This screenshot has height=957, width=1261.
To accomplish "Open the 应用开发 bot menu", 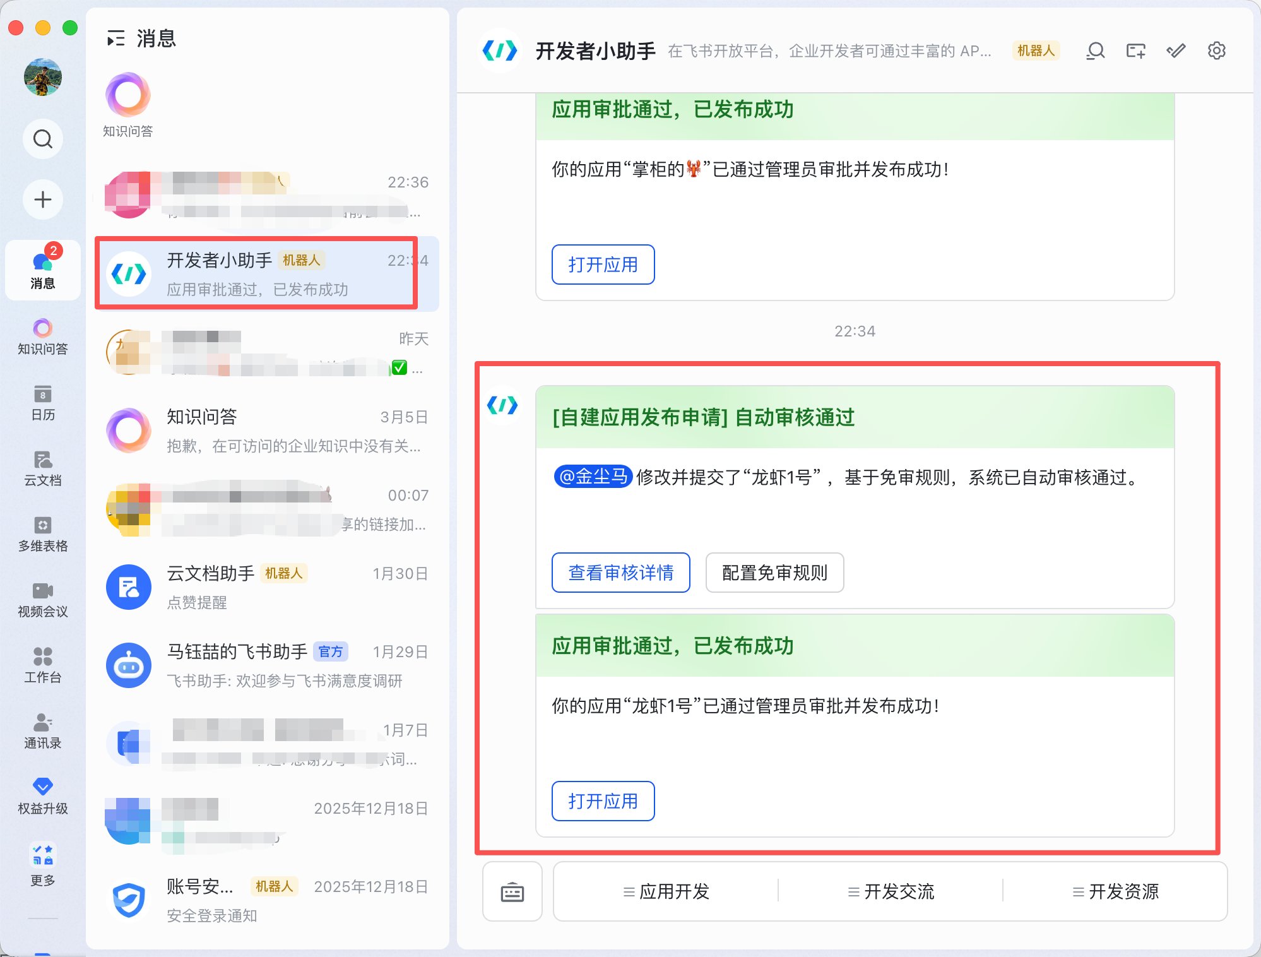I will click(666, 891).
